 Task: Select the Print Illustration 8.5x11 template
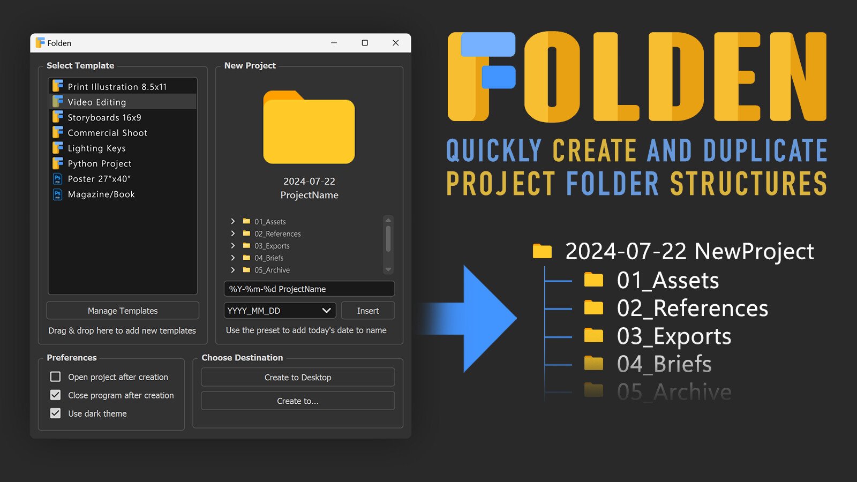click(x=123, y=86)
